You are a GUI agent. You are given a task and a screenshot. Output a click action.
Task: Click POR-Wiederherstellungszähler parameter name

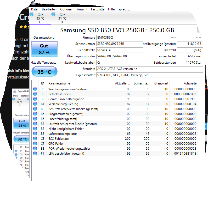click(x=69, y=149)
